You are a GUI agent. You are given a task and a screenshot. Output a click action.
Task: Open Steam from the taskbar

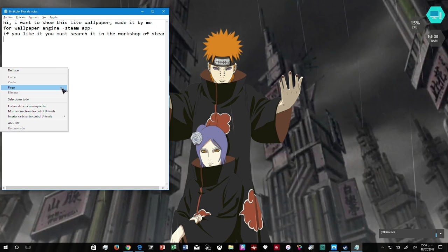(345, 247)
